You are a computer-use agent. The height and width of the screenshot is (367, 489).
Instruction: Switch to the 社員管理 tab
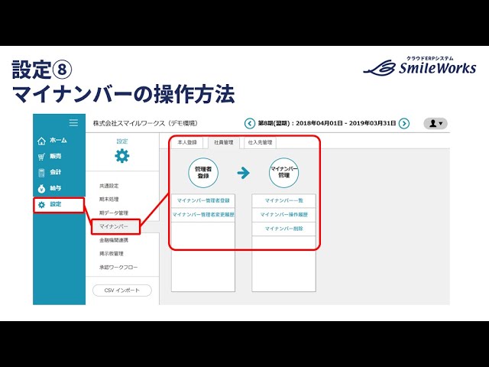pos(224,143)
